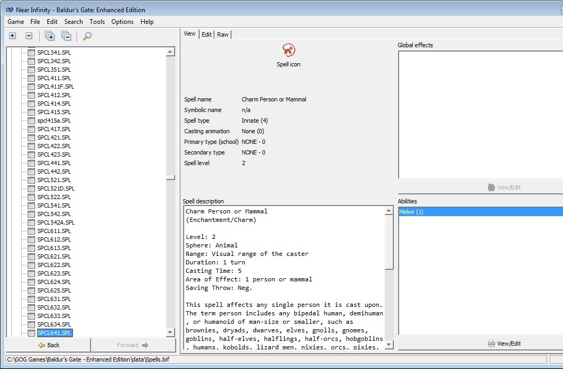
Task: Click the expand all folders toolbar icon
Action: click(x=49, y=36)
